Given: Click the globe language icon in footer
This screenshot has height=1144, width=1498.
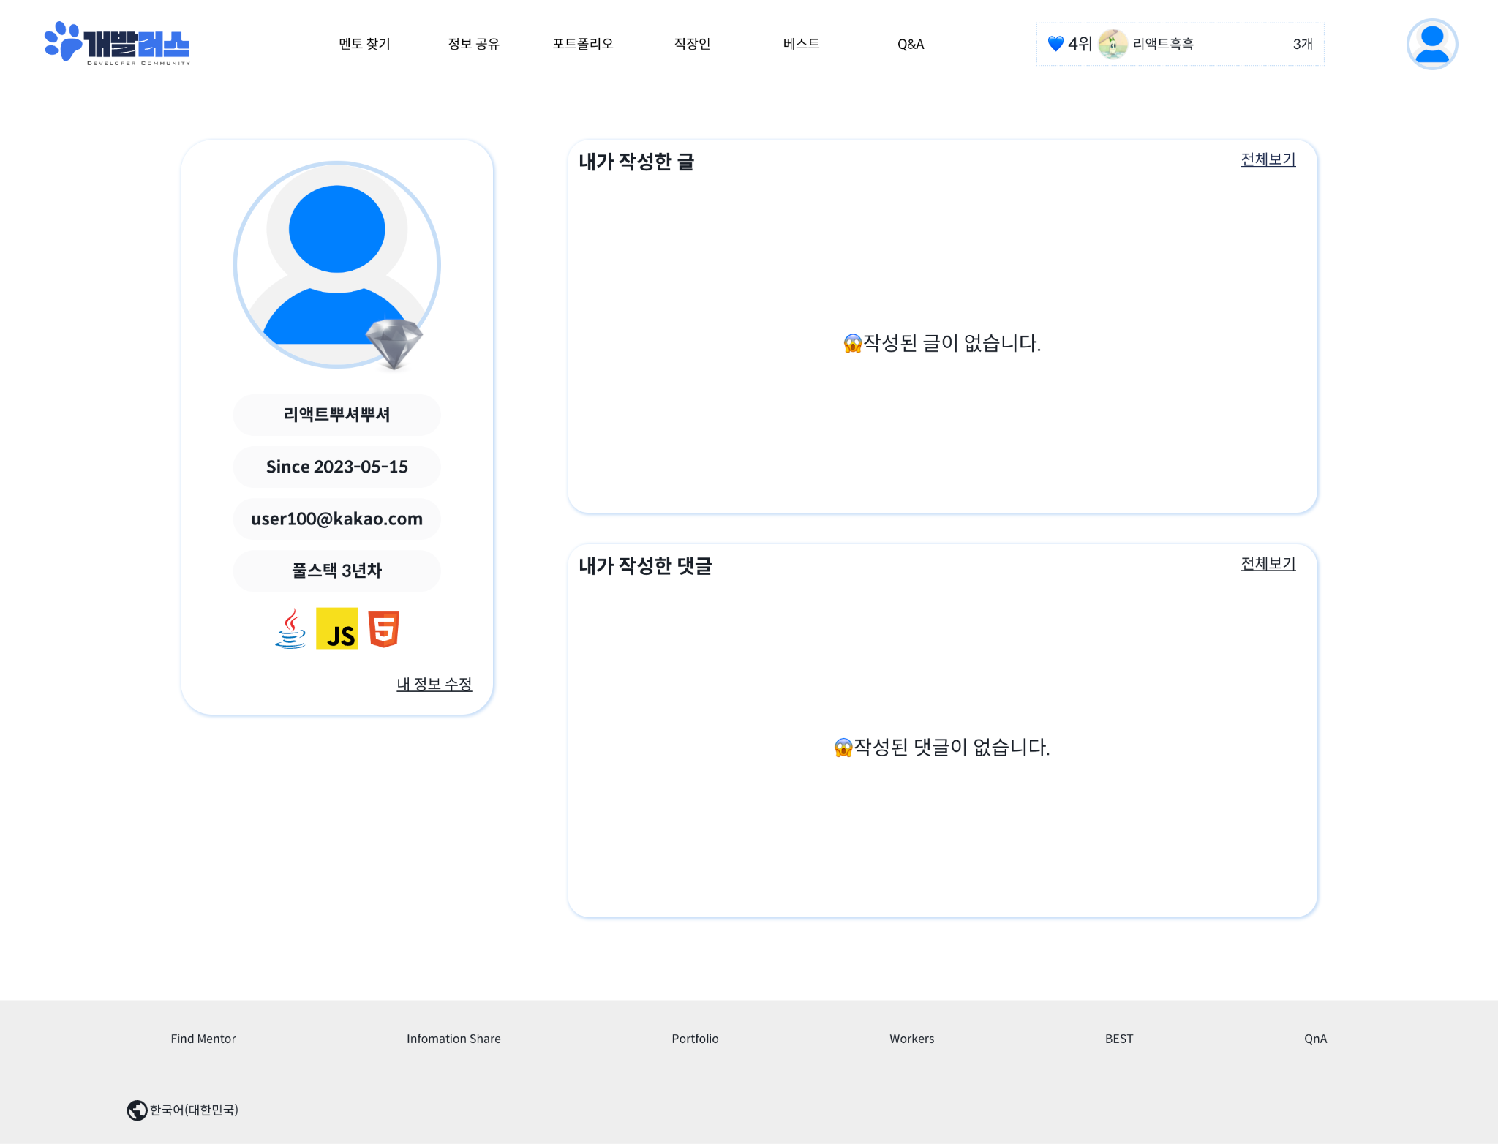Looking at the screenshot, I should point(137,1110).
